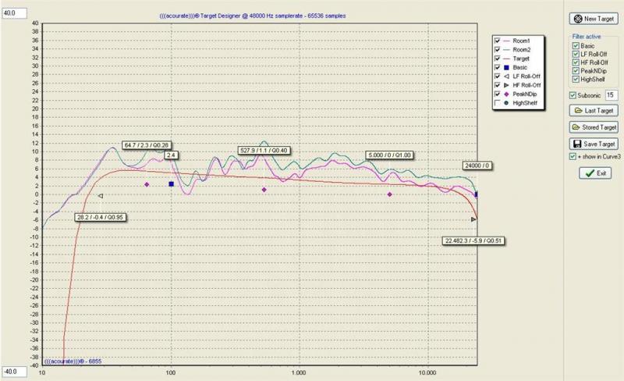The width and height of the screenshot is (624, 381).
Task: Toggle the Basic filter active checkbox
Action: click(576, 46)
